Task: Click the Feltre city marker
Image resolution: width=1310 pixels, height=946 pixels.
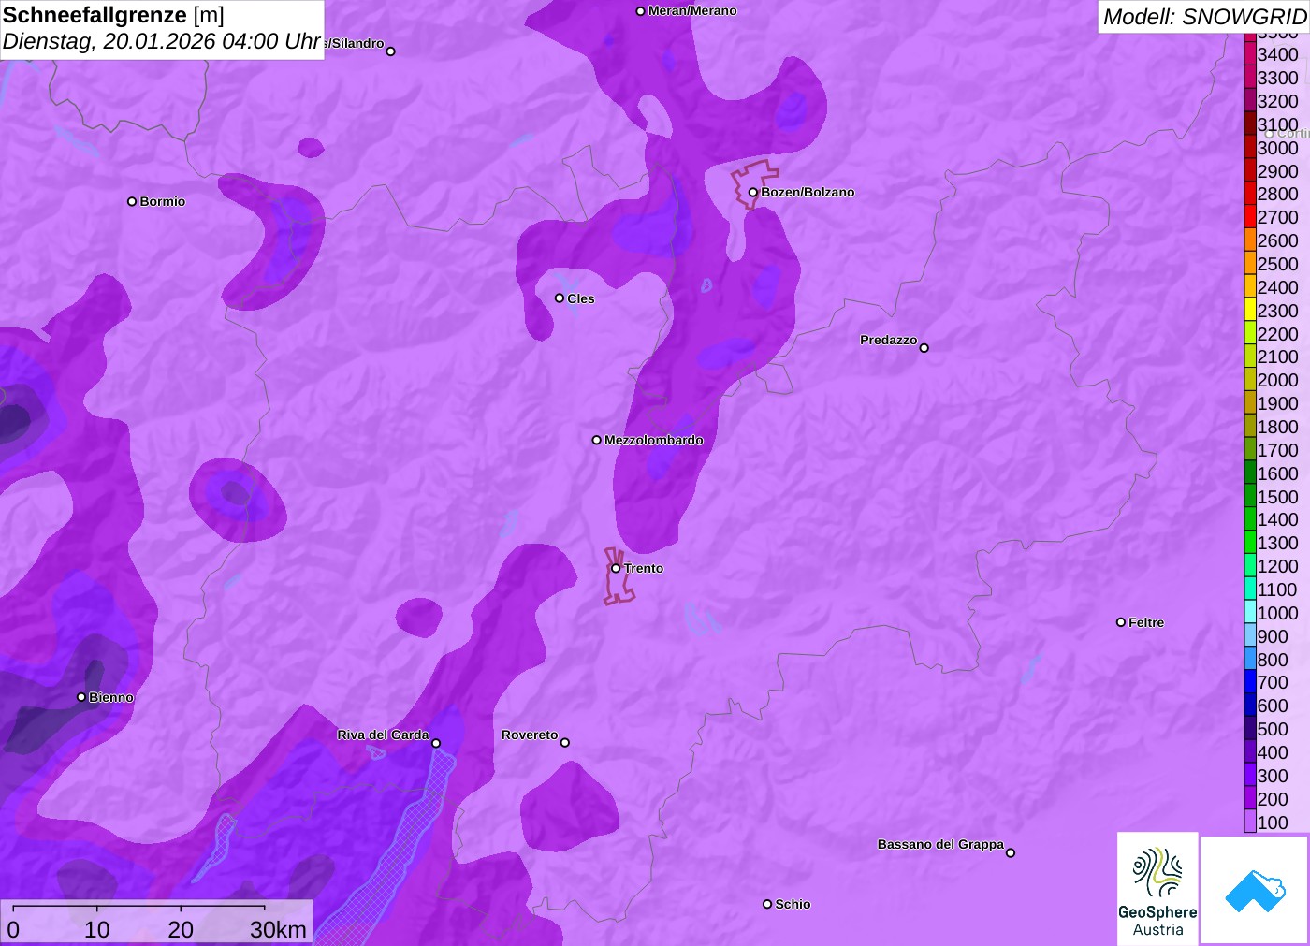Action: point(1121,622)
